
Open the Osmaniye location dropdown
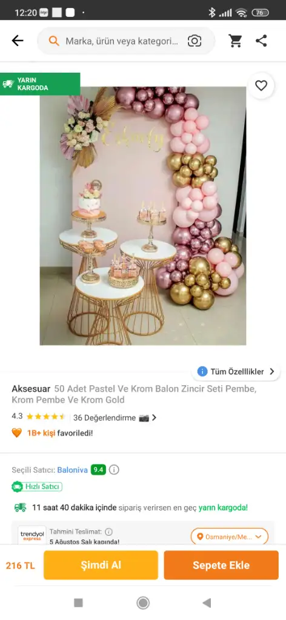coord(230,536)
